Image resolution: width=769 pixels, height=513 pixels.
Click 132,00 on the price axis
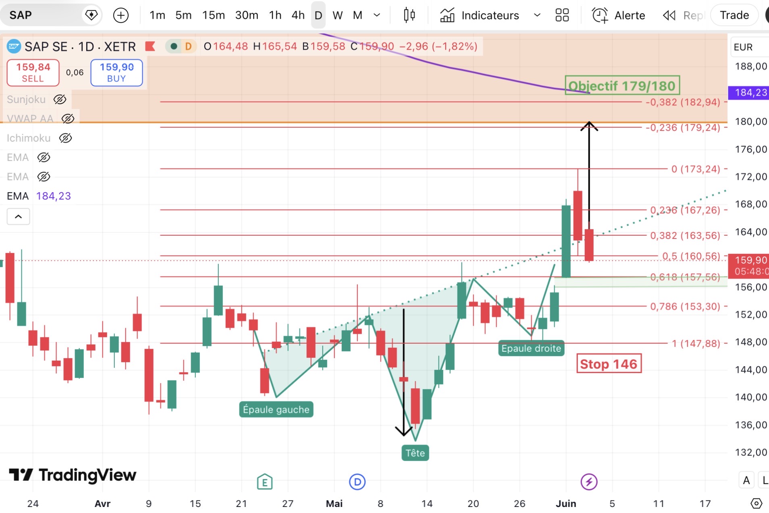click(x=751, y=452)
